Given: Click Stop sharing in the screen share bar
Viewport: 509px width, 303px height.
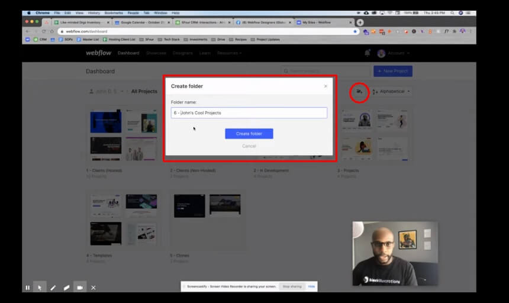Looking at the screenshot, I should coord(292,286).
